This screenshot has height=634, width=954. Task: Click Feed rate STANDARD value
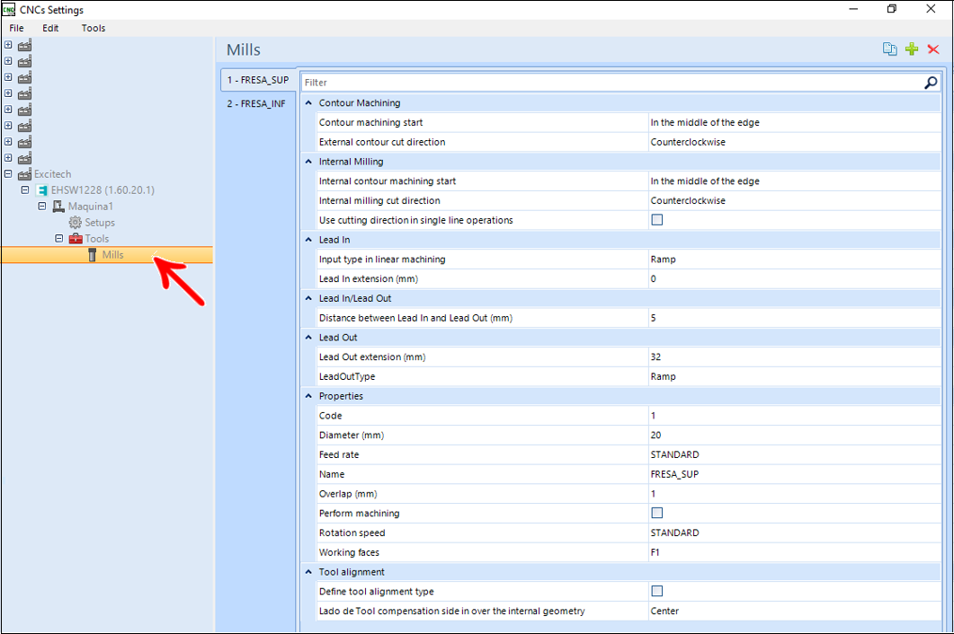[794, 454]
